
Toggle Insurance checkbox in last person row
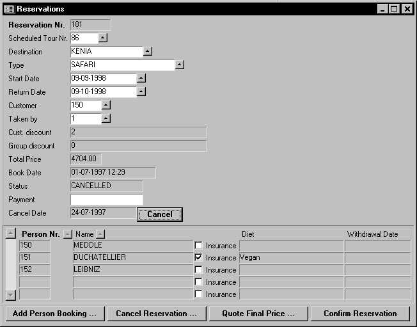(198, 294)
